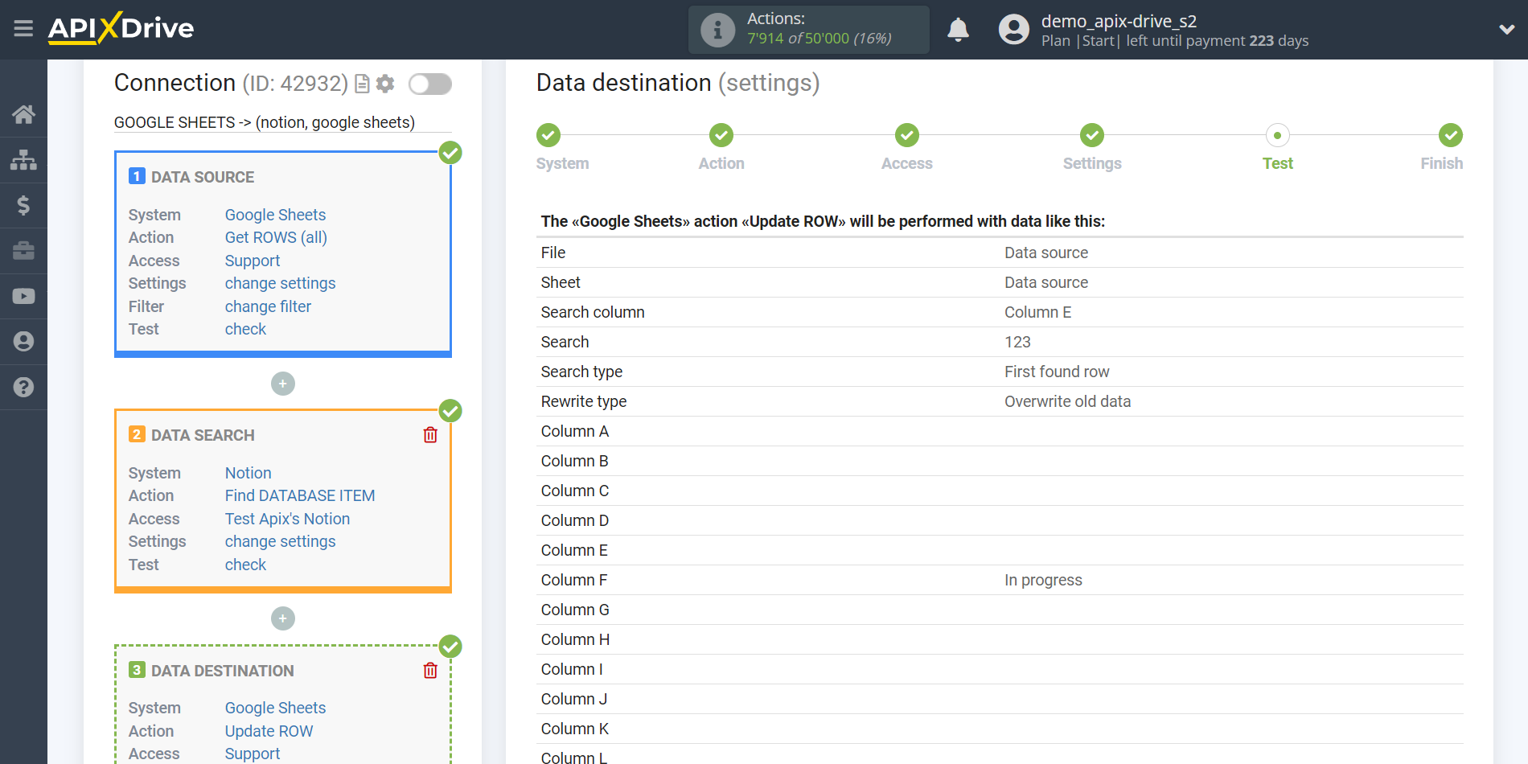Viewport: 1528px width, 764px height.
Task: Open help question icon in sidebar
Action: click(x=23, y=387)
